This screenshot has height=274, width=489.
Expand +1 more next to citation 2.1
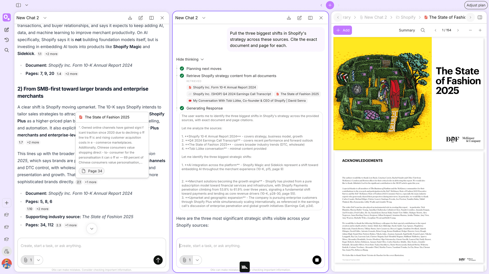(x=91, y=182)
